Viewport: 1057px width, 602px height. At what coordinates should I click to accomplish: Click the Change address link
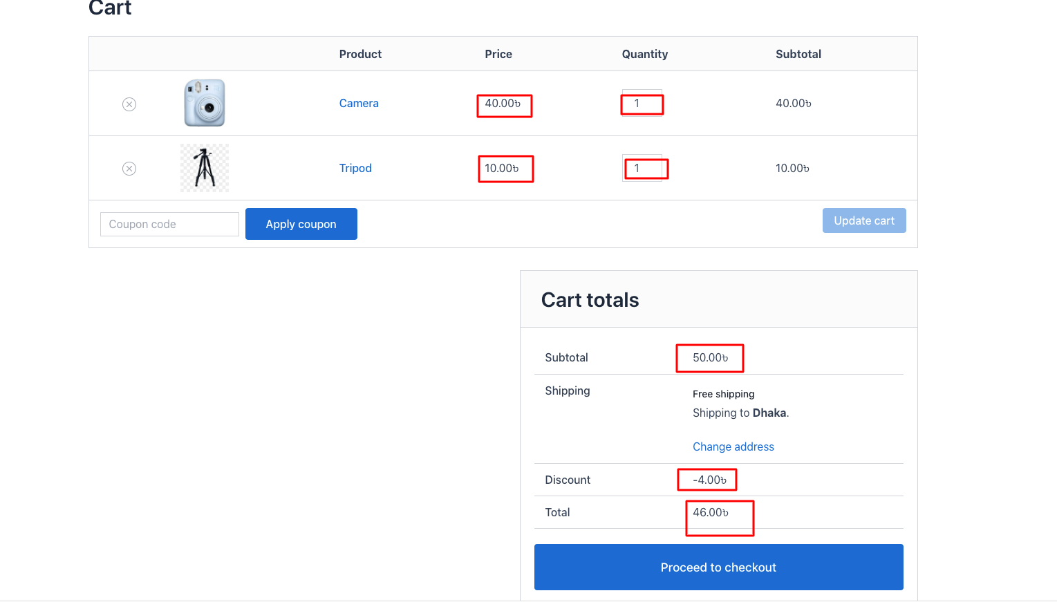coord(733,446)
